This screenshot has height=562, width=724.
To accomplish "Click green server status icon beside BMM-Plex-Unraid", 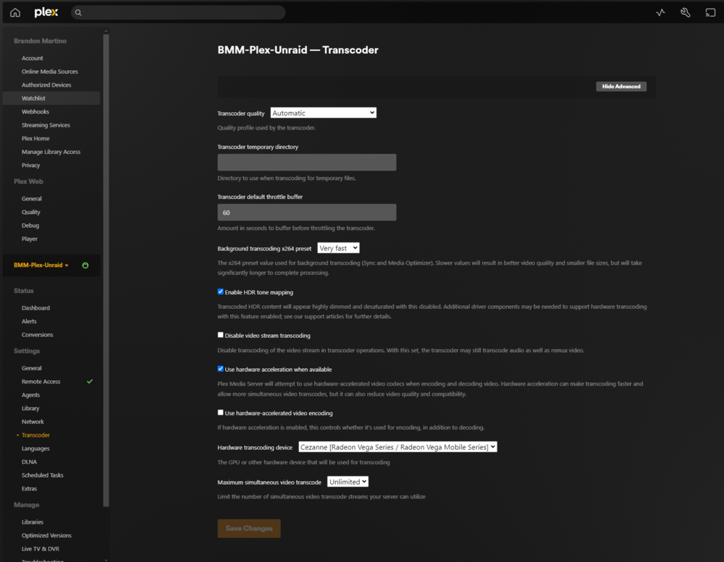I will click(x=85, y=265).
